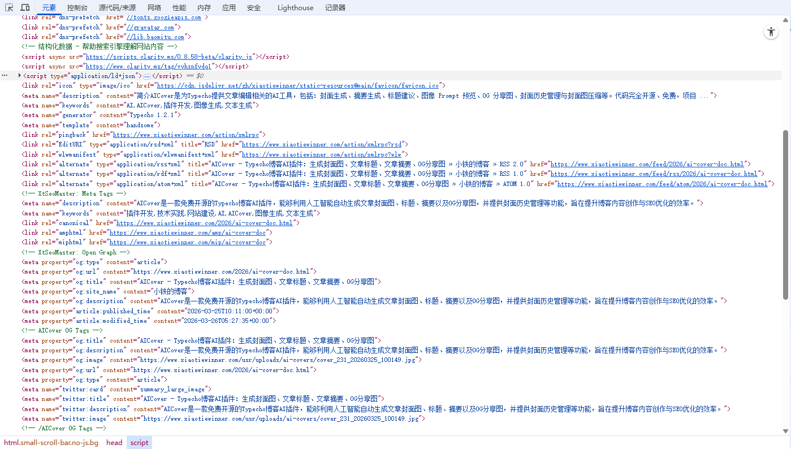The image size is (791, 449).
Task: Select the 'XtSeoMaster: Open Graph' comment
Action: tap(76, 252)
